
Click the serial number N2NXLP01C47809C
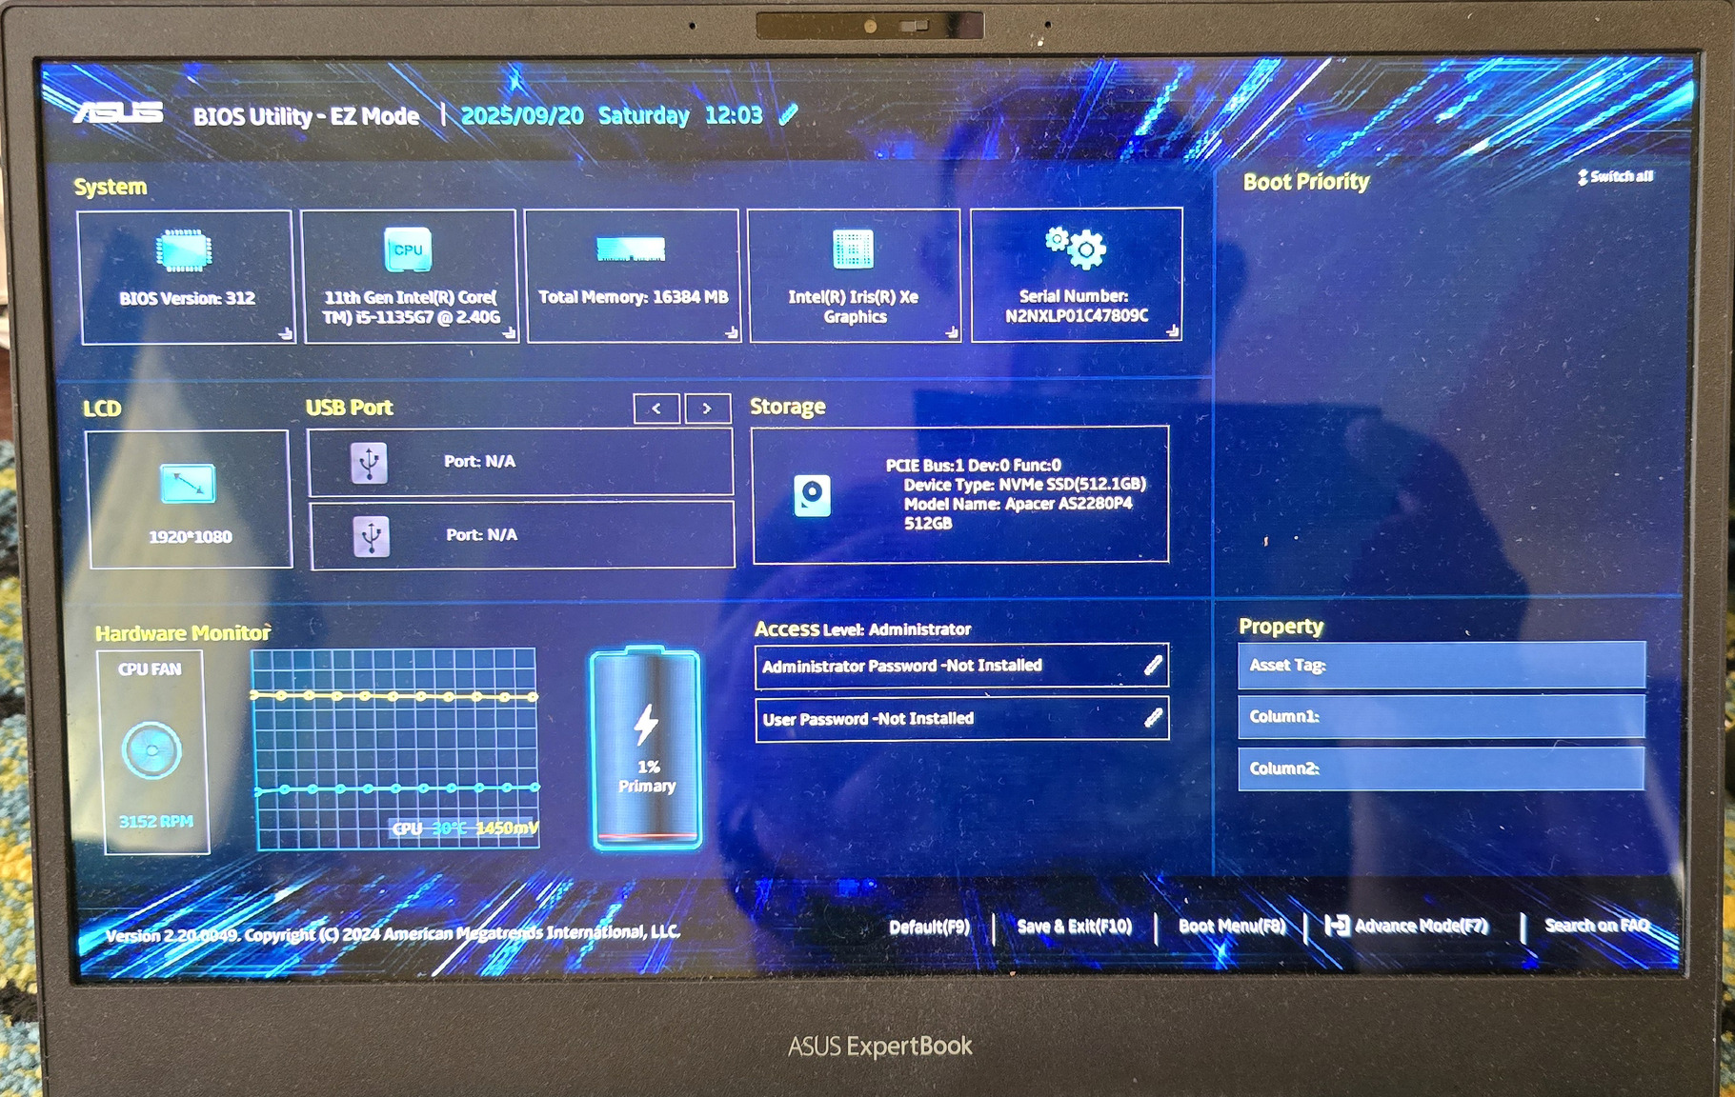click(1077, 315)
